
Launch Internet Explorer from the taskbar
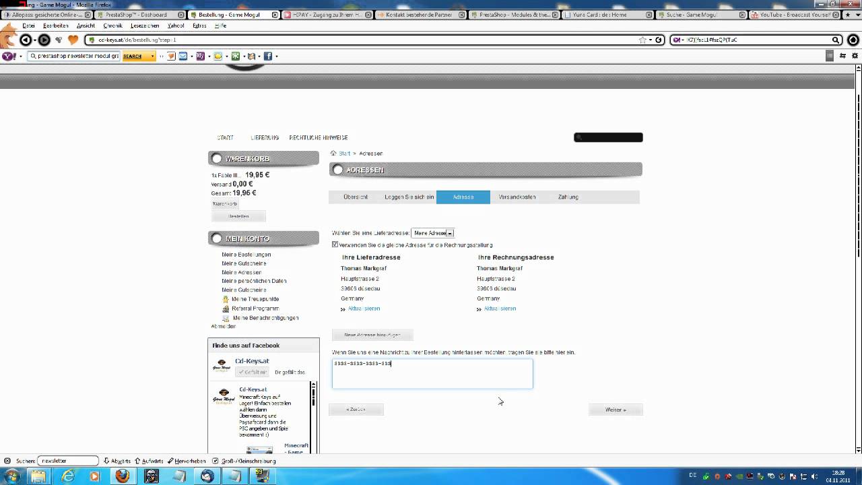click(x=68, y=476)
